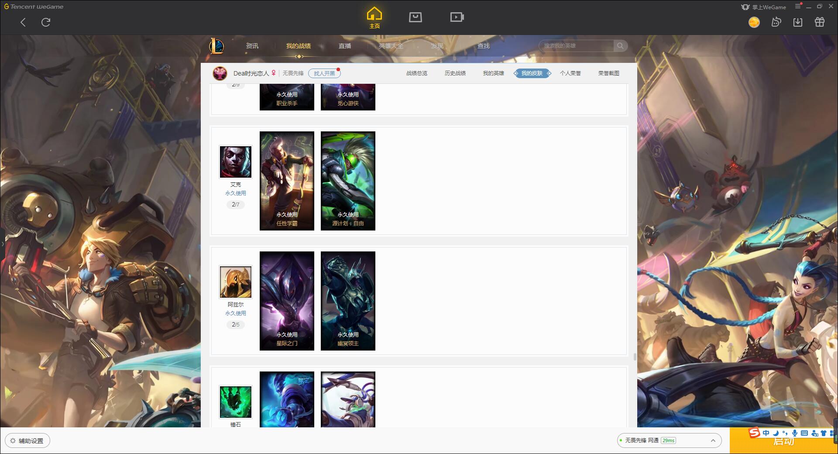Click the League of Legends logo icon
The image size is (838, 454).
[216, 45]
